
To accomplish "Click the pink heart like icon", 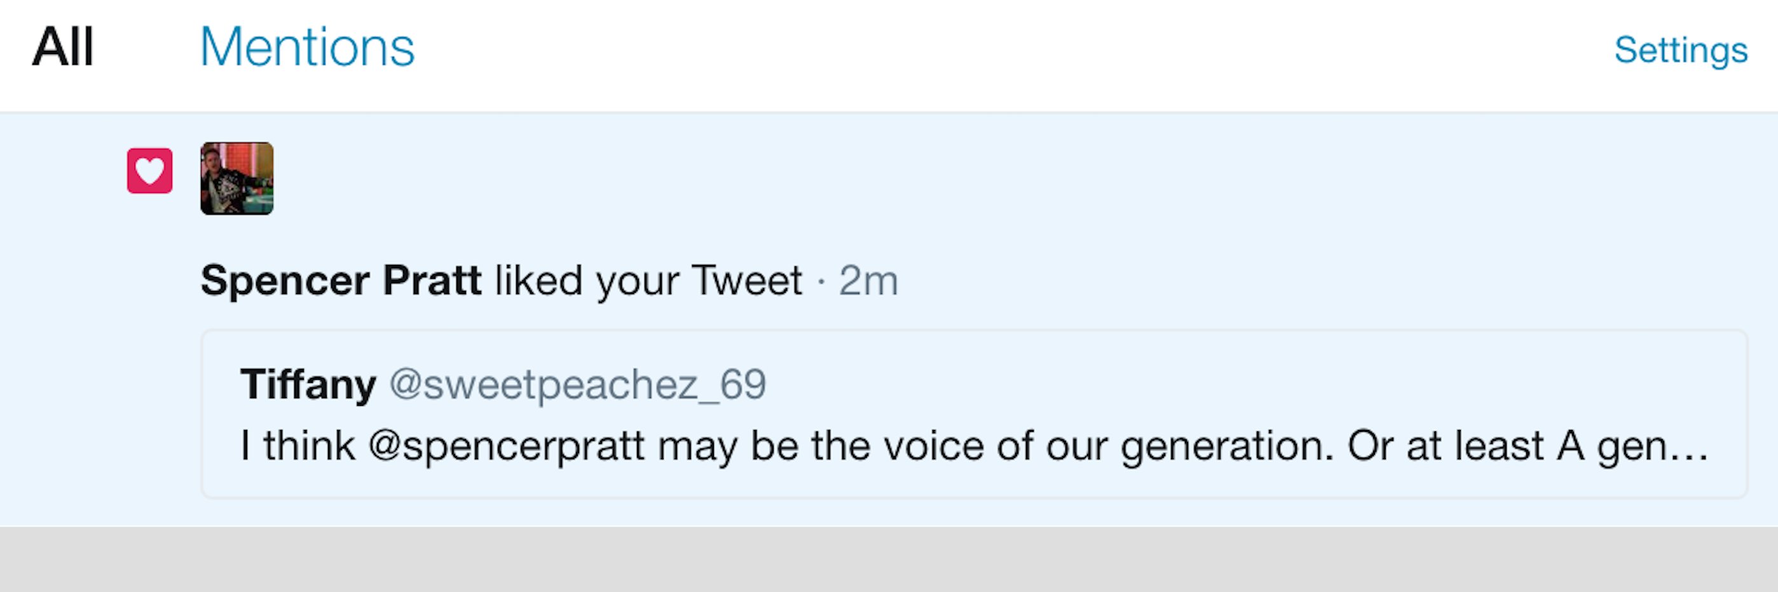I will tap(150, 170).
